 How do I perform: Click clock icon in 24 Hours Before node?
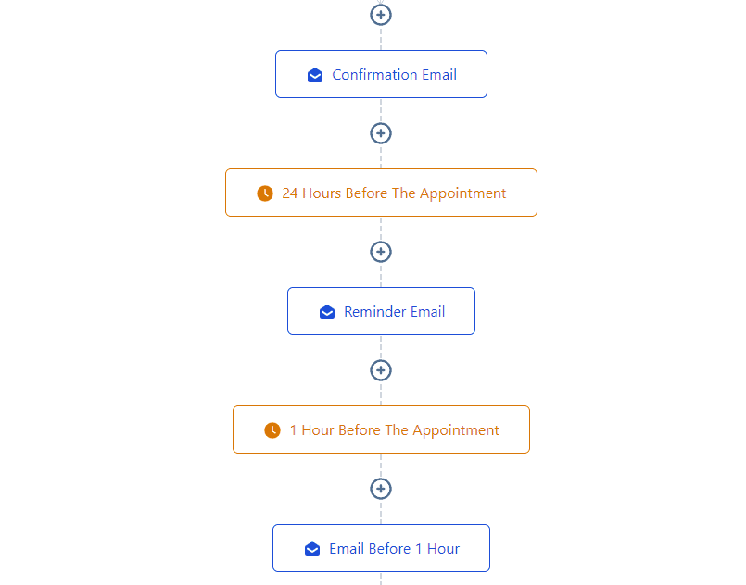tap(265, 193)
